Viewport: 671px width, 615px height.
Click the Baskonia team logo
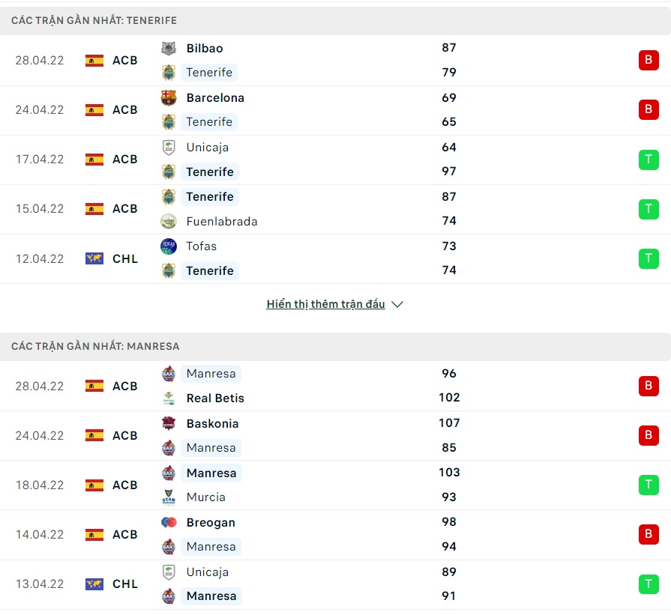(x=169, y=424)
